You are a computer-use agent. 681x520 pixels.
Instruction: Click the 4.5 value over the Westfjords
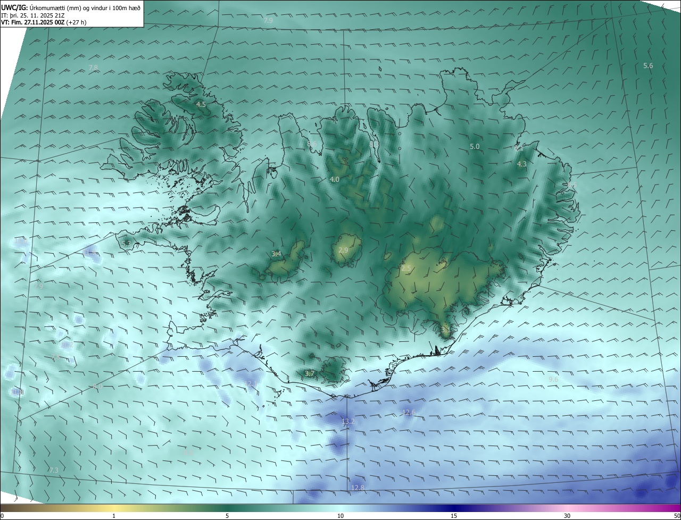[201, 105]
